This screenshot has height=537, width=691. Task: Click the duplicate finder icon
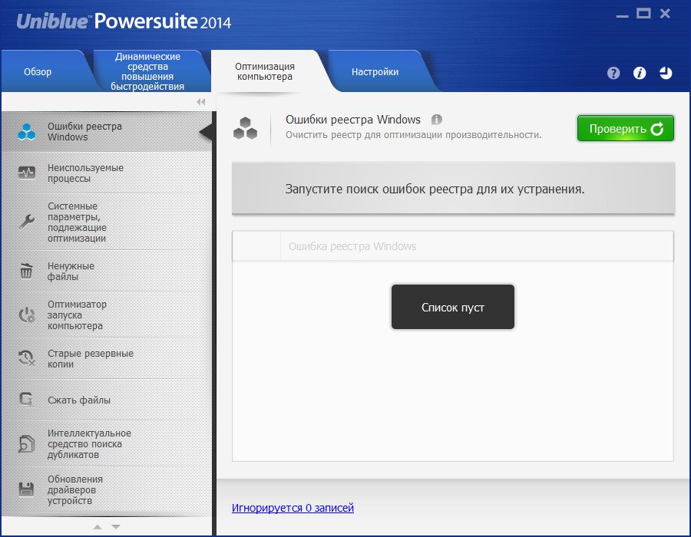26,443
